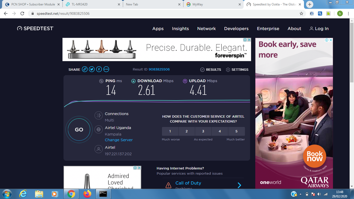This screenshot has width=354, height=199.
Task: Rate Airtel customer service as 1
Action: (x=170, y=131)
